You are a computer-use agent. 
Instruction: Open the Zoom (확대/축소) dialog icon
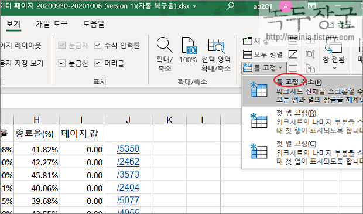point(165,55)
